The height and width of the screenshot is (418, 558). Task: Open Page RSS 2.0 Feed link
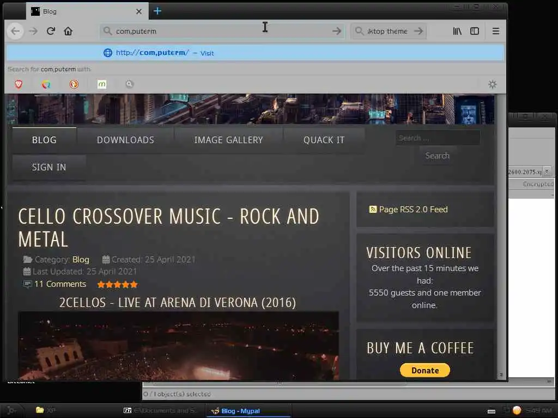click(x=413, y=210)
